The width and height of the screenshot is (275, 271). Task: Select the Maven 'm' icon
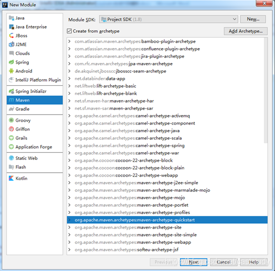tap(11, 100)
